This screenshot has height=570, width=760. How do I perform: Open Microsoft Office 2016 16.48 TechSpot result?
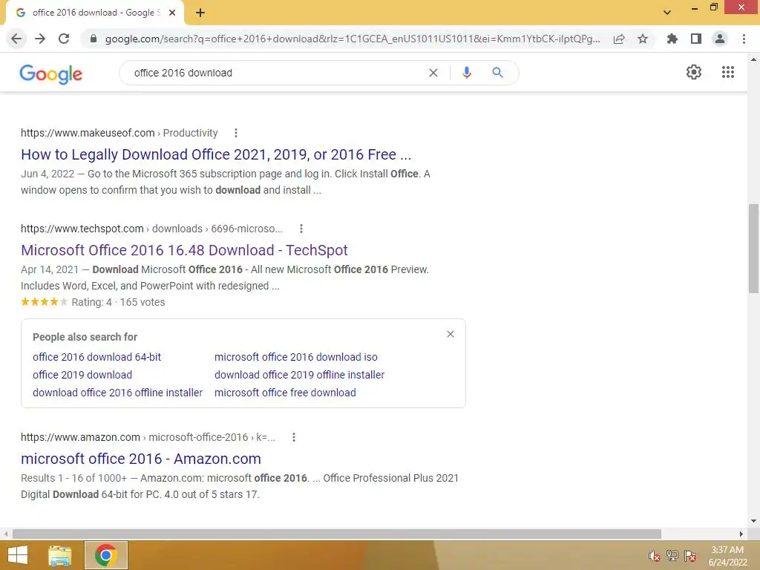click(184, 250)
